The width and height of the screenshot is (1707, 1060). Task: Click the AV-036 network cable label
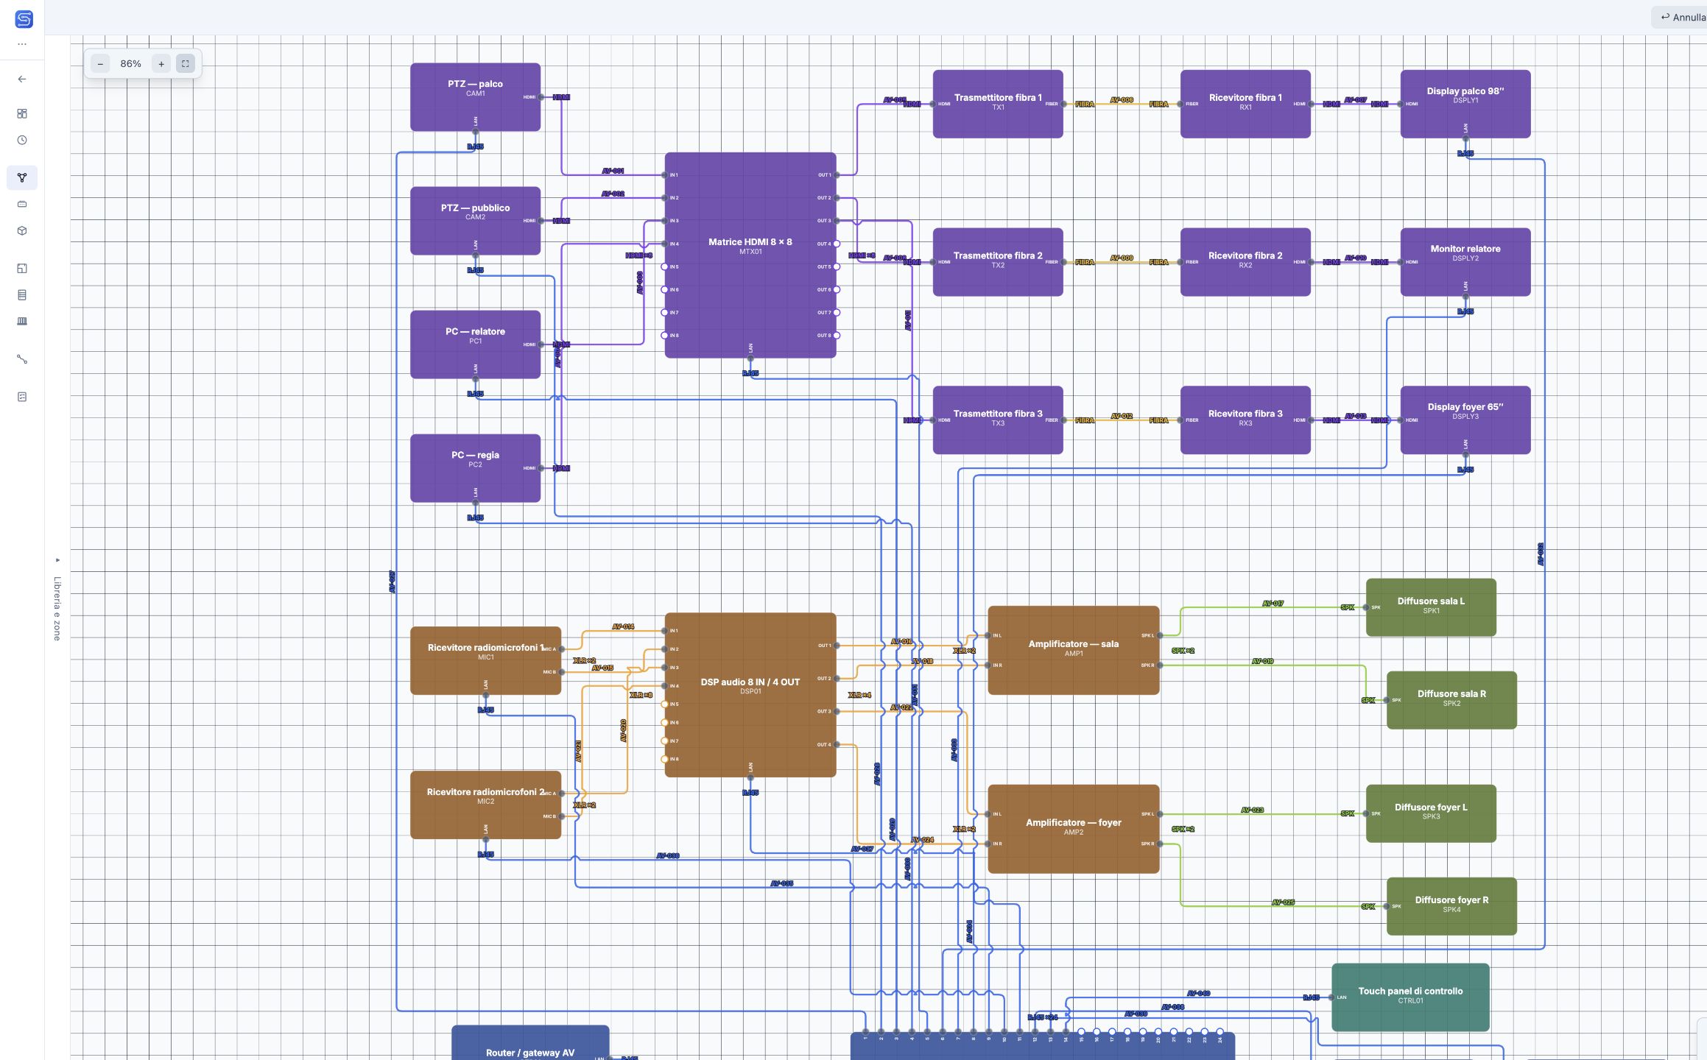point(668,856)
